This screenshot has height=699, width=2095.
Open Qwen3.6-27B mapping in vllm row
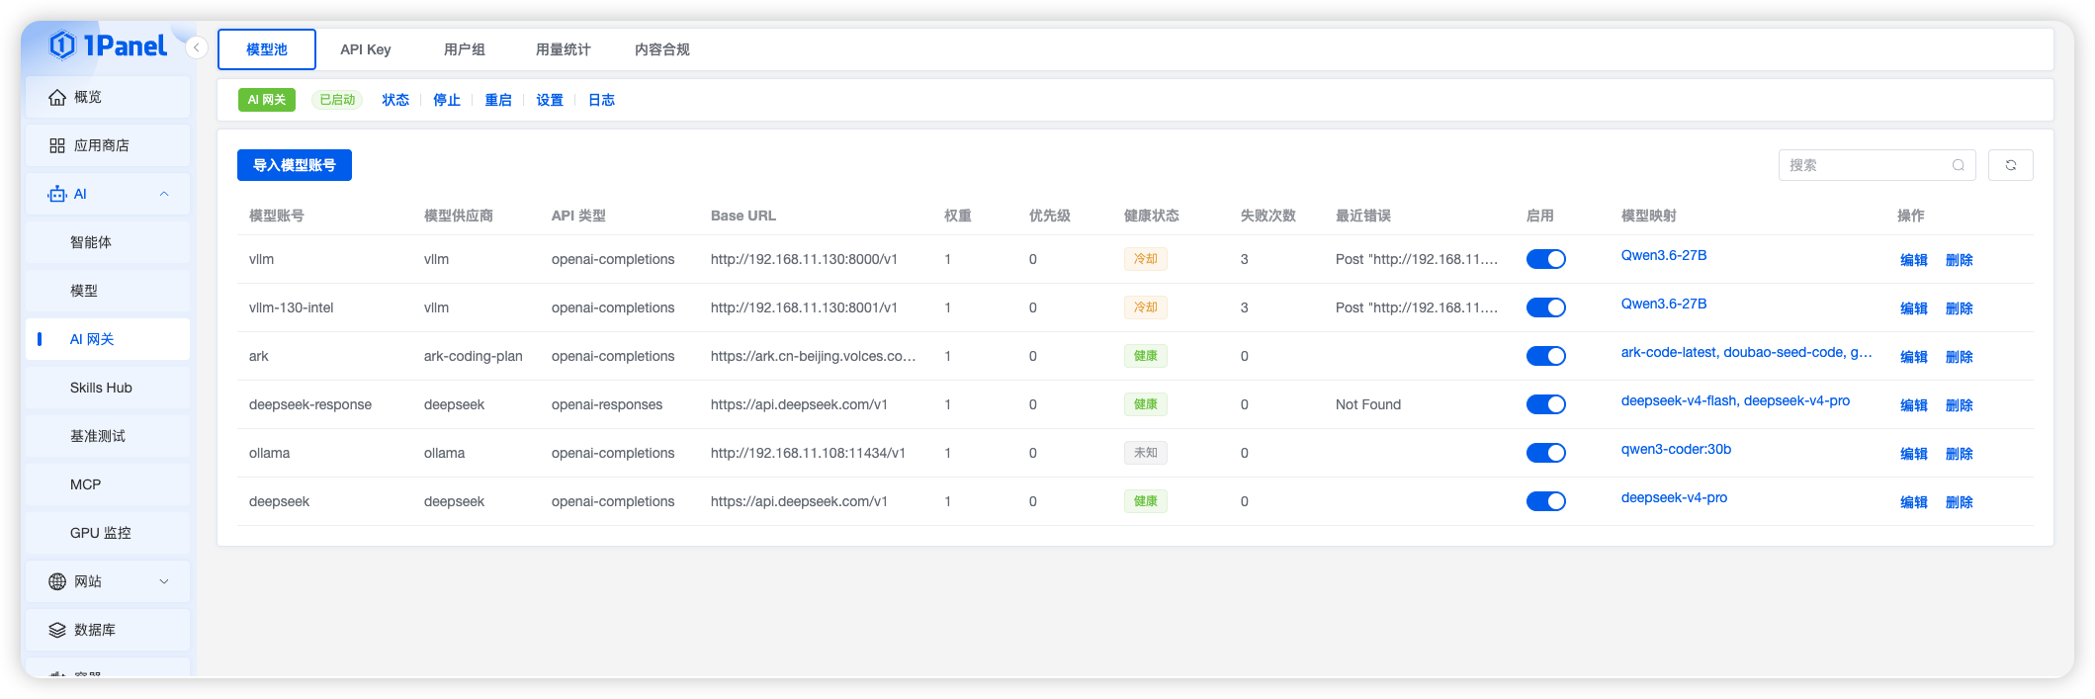pos(1664,255)
